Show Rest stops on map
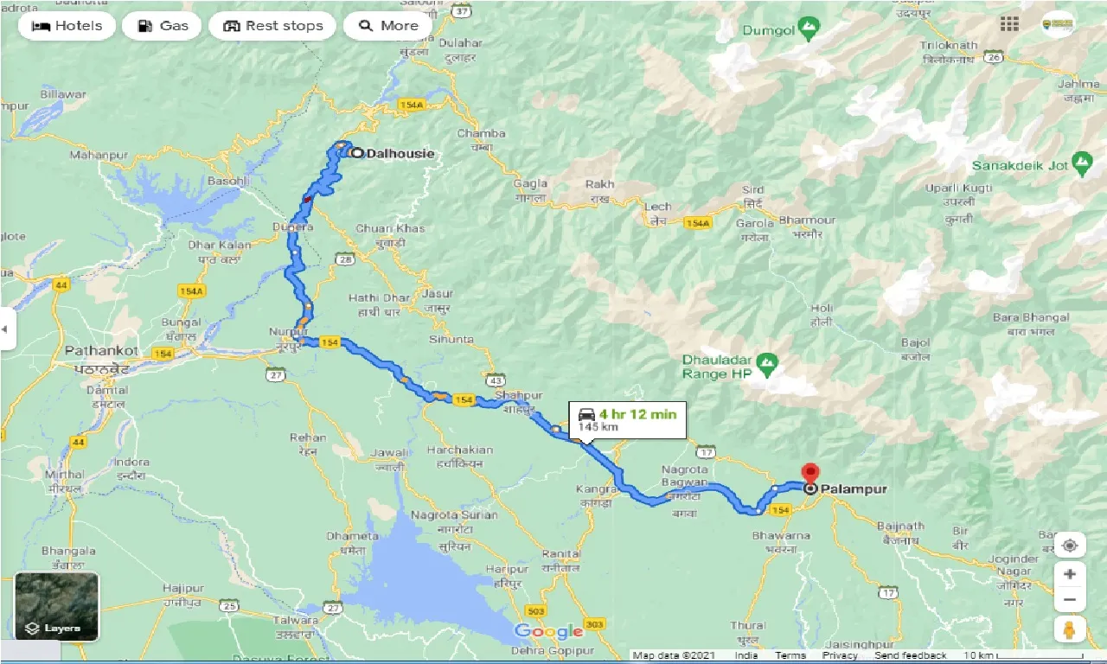The image size is (1107, 664). click(272, 26)
